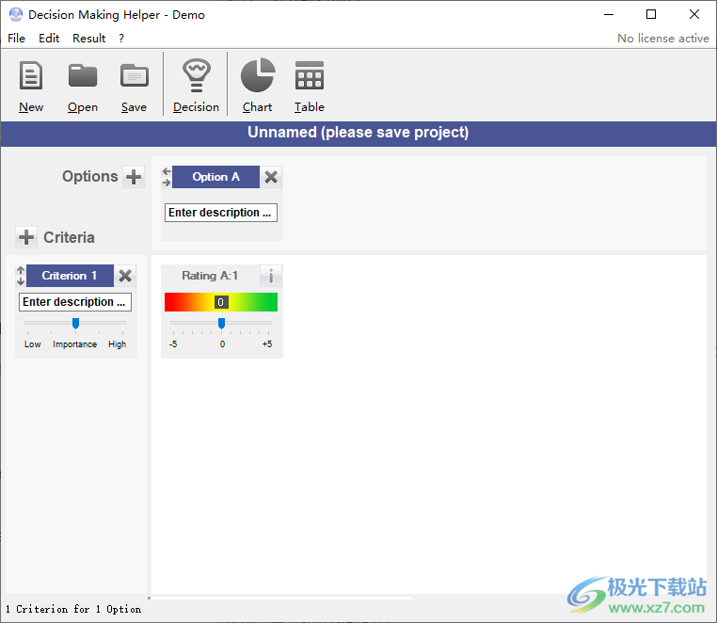Click the Option A reorder arrows

(167, 177)
